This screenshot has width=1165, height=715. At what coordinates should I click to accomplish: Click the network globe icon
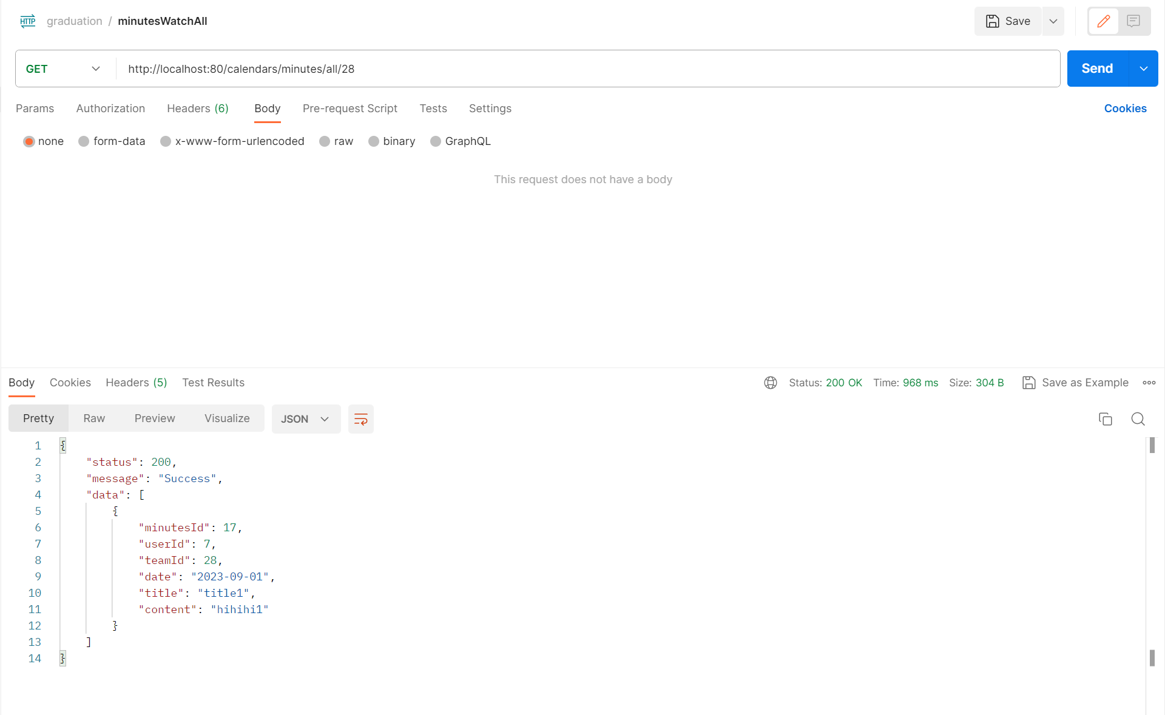tap(771, 383)
